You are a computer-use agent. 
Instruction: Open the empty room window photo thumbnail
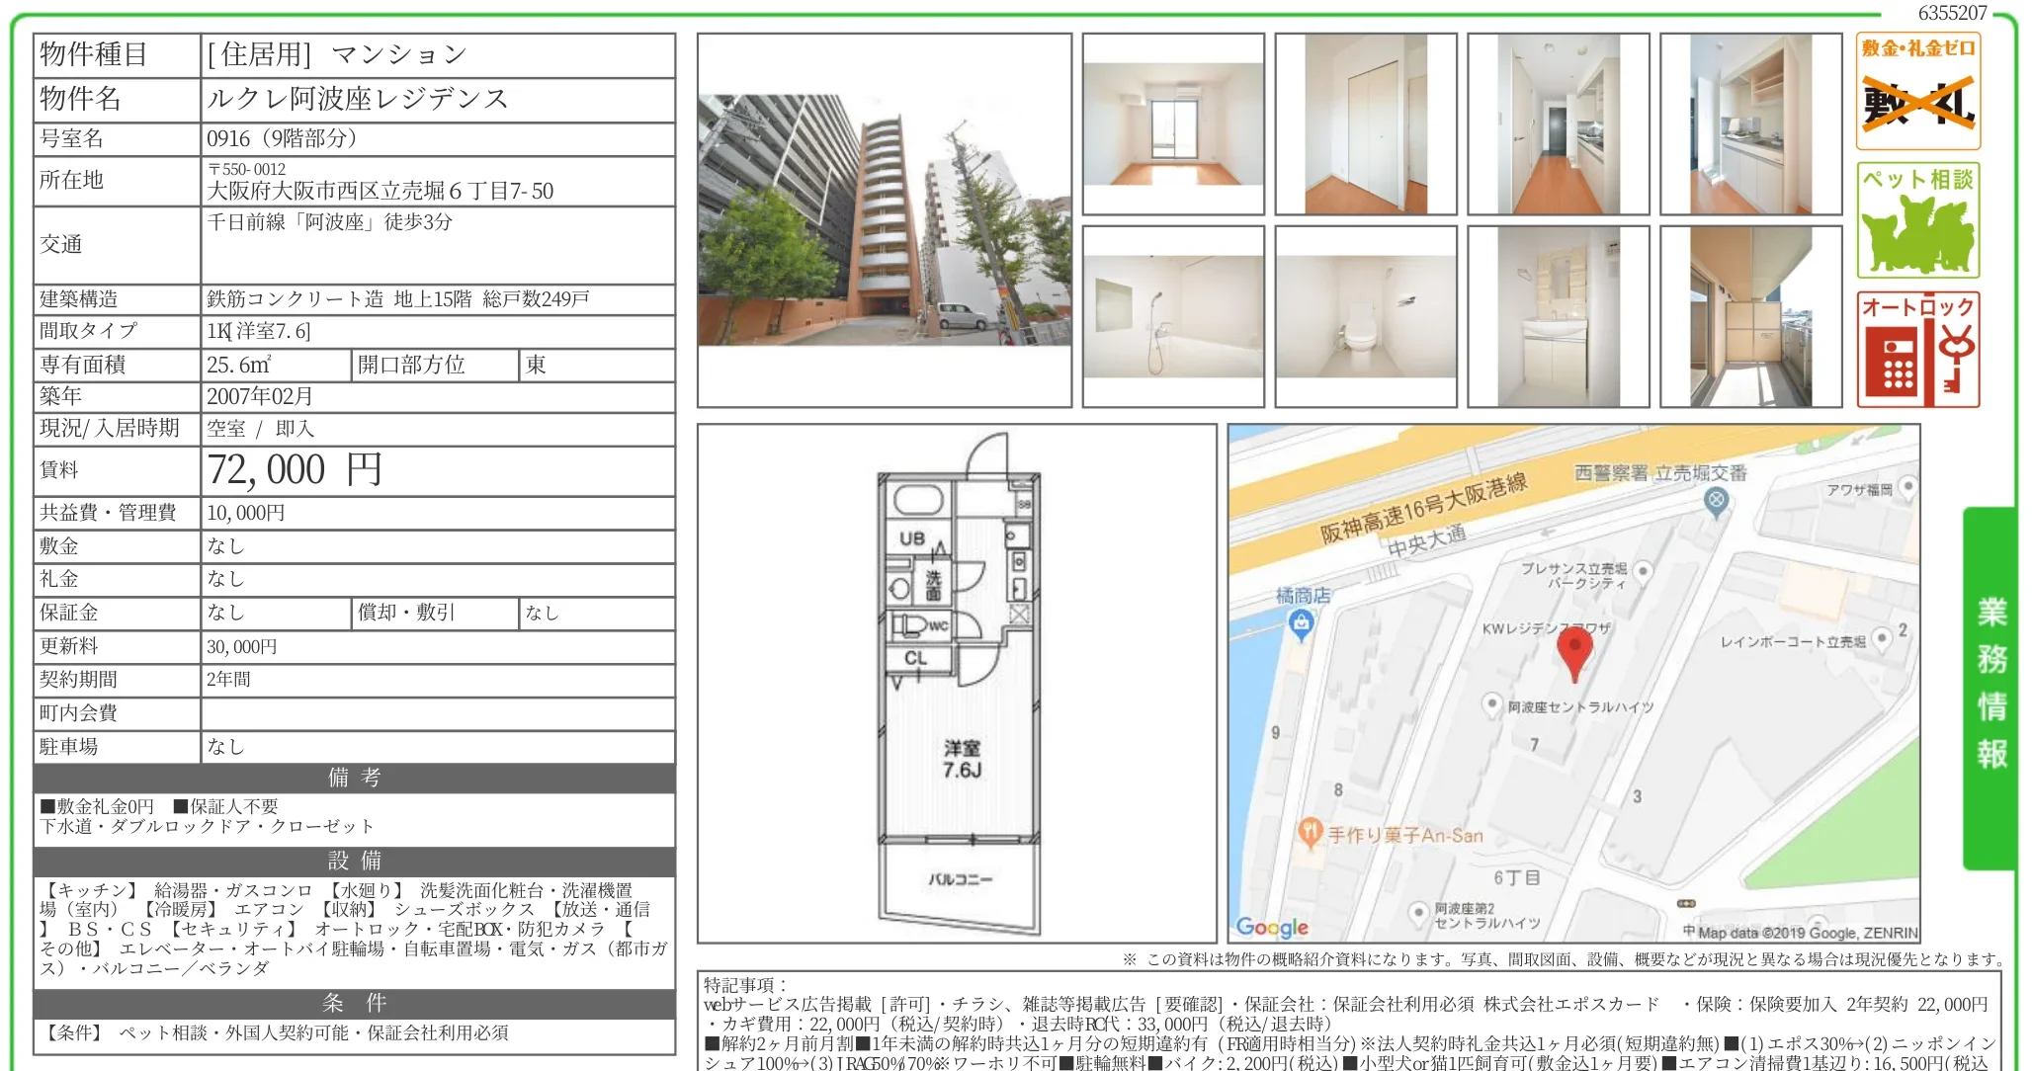coord(1172,124)
